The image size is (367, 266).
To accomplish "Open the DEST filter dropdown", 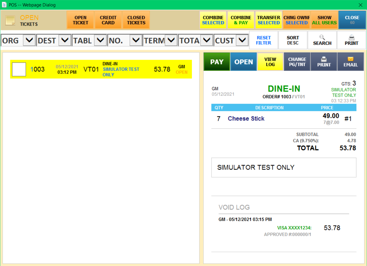I will [x=65, y=40].
